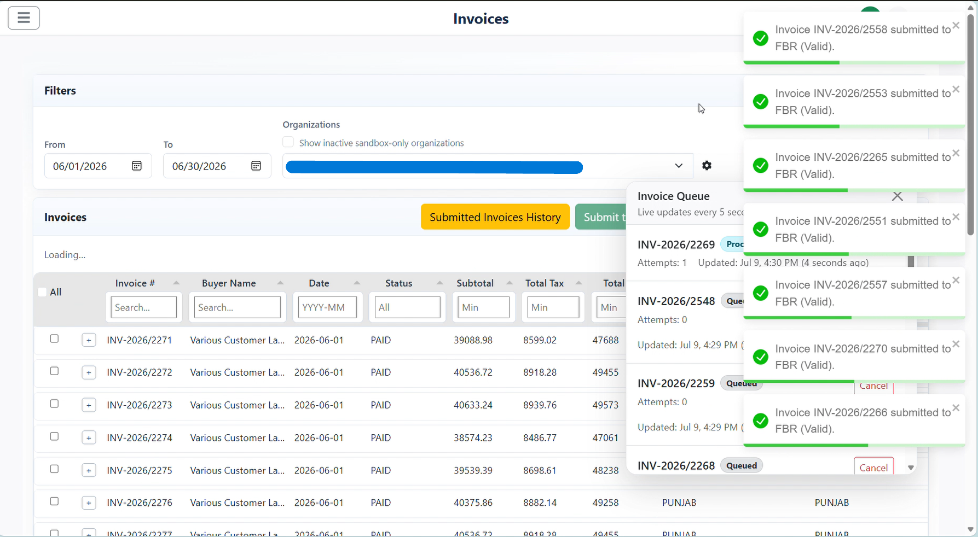
Task: Open organization settings gear icon
Action: coord(707,165)
